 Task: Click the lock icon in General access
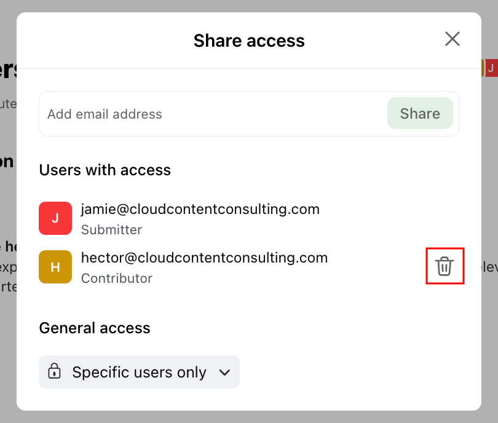pos(54,371)
